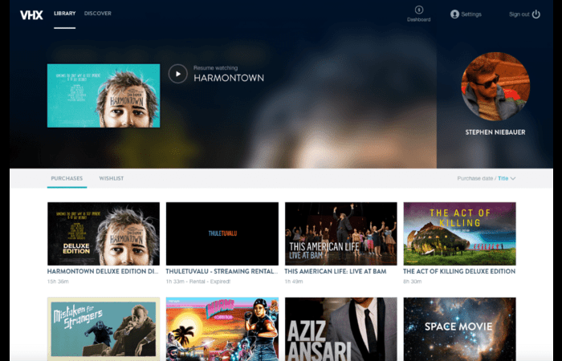Screen dimensions: 562x361
Task: Open the Aziz Ansari thumbnail
Action: click(x=341, y=329)
